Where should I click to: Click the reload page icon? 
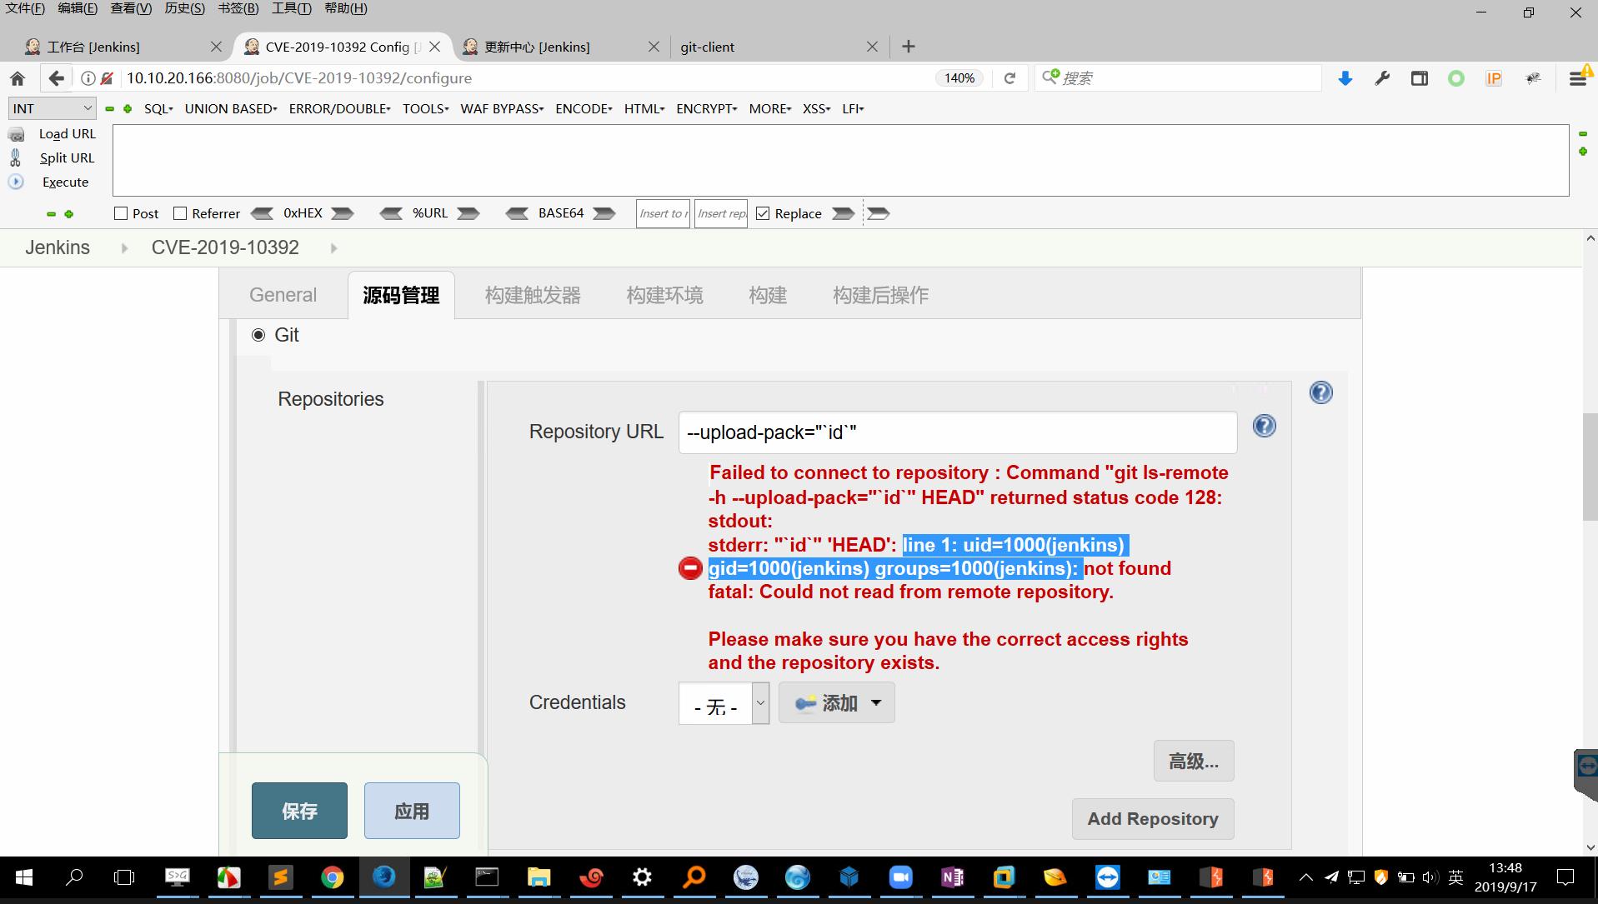pyautogui.click(x=1009, y=78)
